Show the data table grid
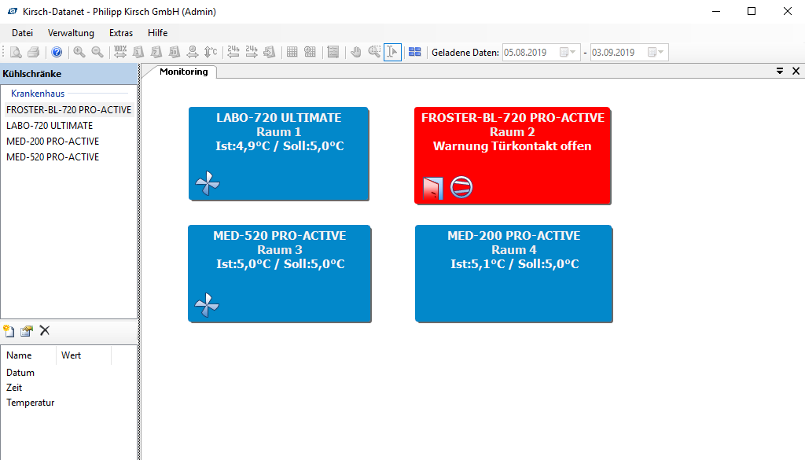 292,52
